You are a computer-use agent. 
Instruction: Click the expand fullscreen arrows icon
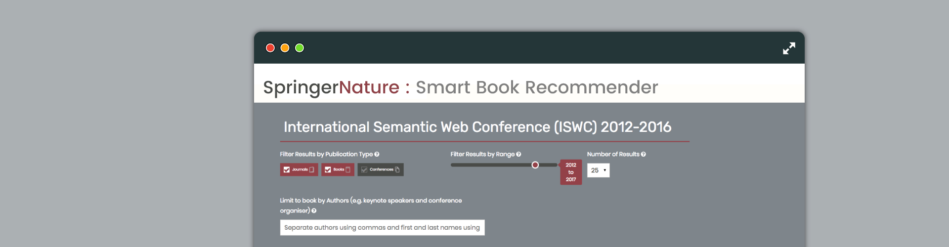tap(789, 48)
